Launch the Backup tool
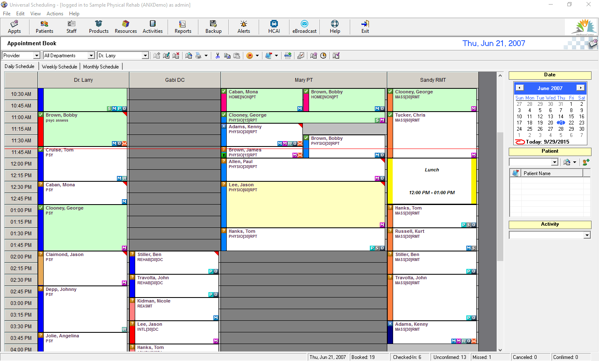 (213, 27)
